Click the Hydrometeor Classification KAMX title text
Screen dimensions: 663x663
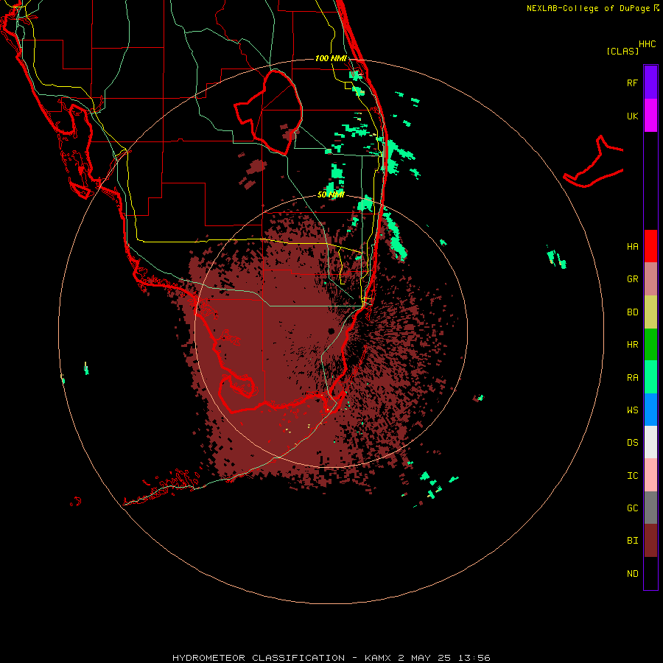tap(331, 658)
